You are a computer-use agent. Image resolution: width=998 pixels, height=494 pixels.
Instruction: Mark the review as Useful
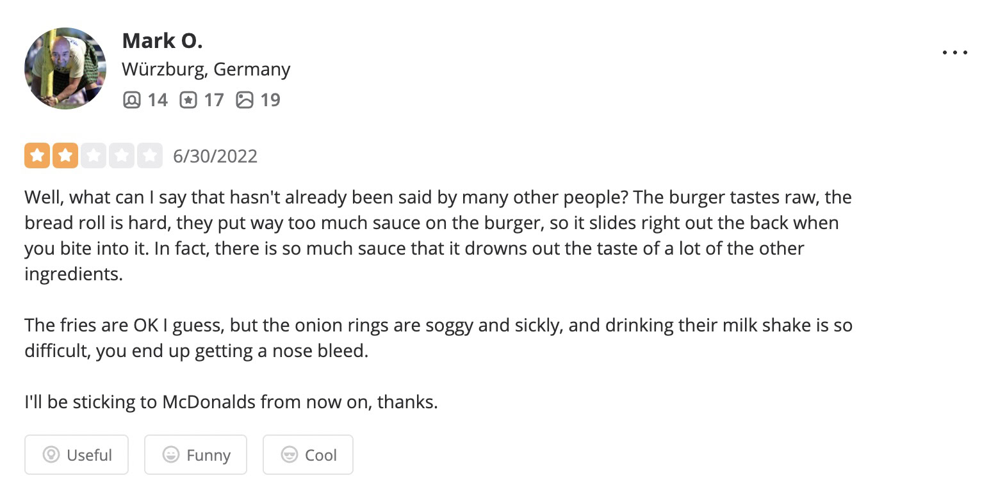click(77, 455)
